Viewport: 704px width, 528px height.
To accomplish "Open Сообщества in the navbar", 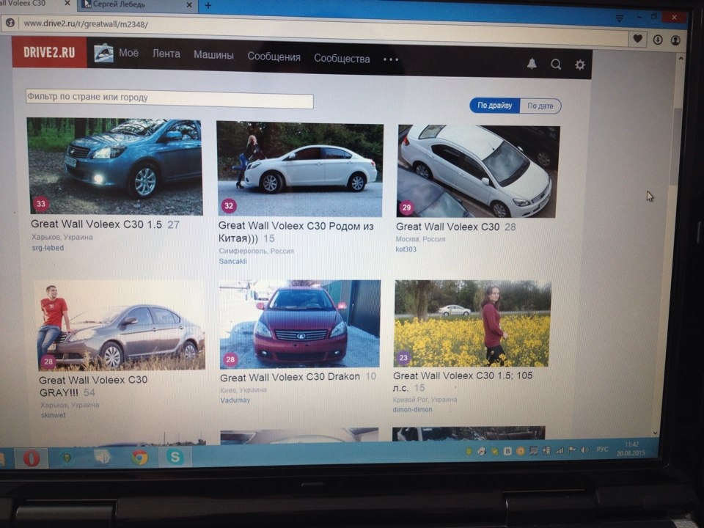I will tap(342, 59).
